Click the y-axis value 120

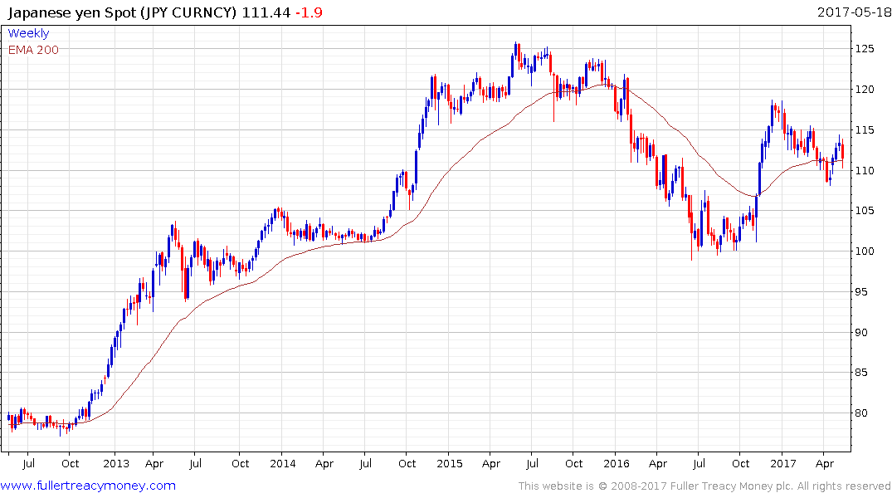click(865, 90)
